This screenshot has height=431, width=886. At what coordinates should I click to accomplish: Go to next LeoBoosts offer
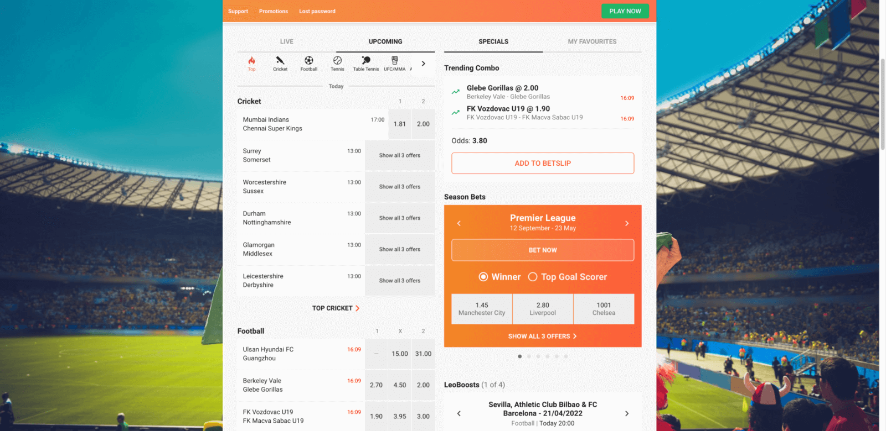point(627,413)
